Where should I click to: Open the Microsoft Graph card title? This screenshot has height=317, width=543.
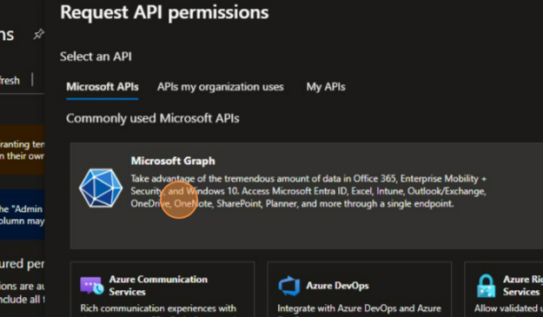click(x=173, y=161)
